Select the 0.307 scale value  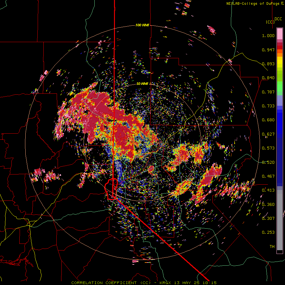268,218
